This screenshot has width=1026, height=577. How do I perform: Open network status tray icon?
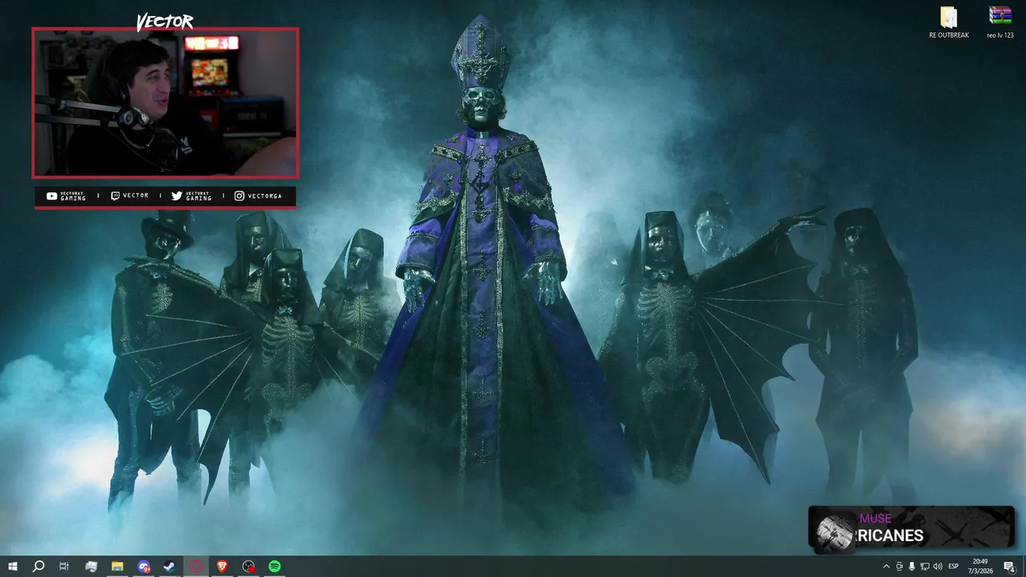pos(924,567)
